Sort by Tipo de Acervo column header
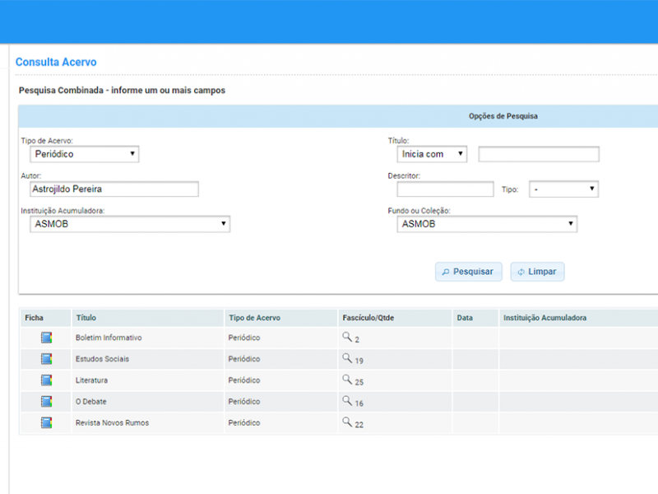This screenshot has width=658, height=494. pos(280,318)
